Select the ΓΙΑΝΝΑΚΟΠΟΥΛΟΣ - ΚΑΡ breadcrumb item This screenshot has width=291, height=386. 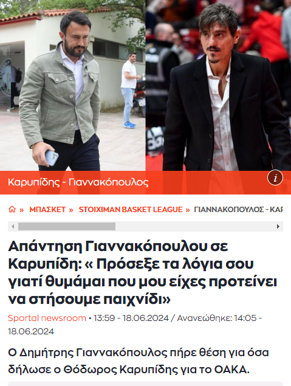tap(238, 210)
